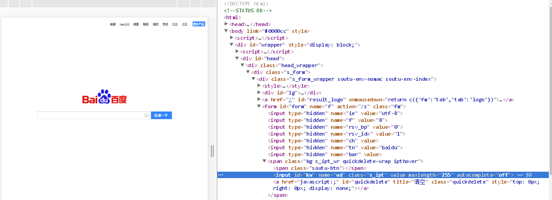Select hidden input named rsv_idx
The image size is (552, 200).
point(337,134)
